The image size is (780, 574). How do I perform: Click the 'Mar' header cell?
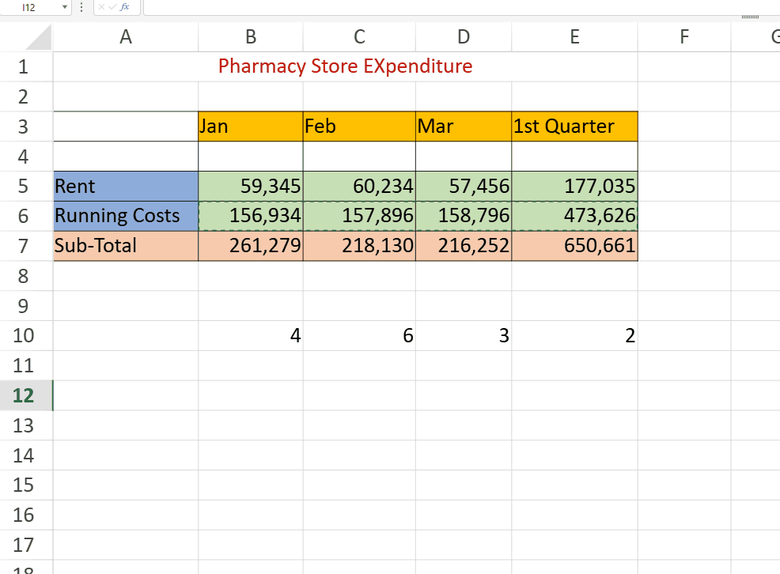[x=464, y=127]
